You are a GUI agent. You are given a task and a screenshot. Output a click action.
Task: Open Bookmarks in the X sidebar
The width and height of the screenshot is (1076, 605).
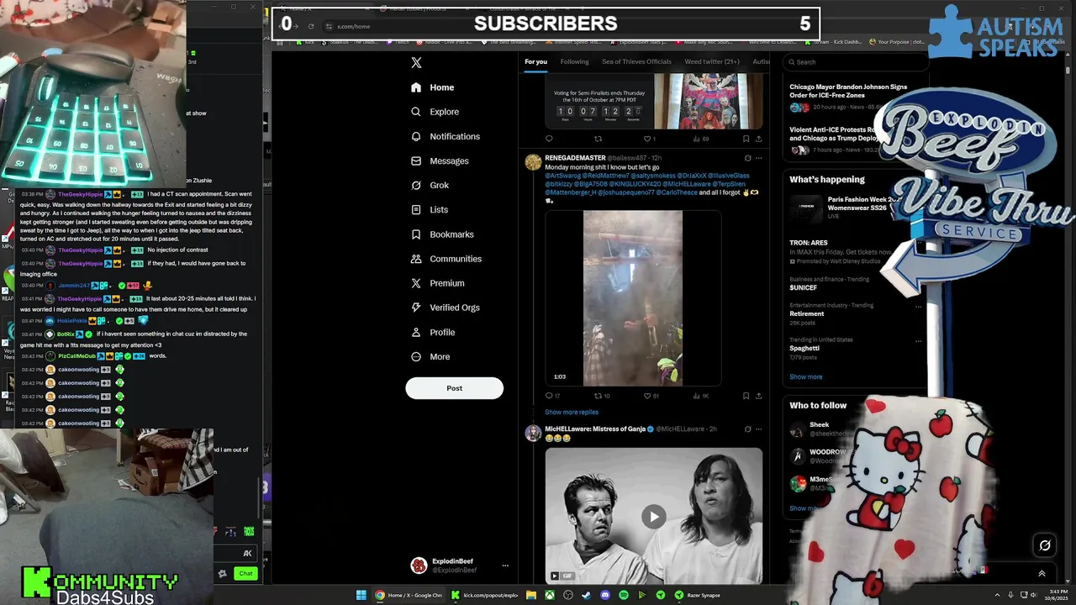pyautogui.click(x=442, y=234)
